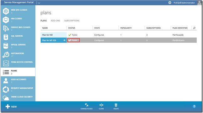Click the CLONE label
The width and height of the screenshot is (203, 113).
(101, 109)
